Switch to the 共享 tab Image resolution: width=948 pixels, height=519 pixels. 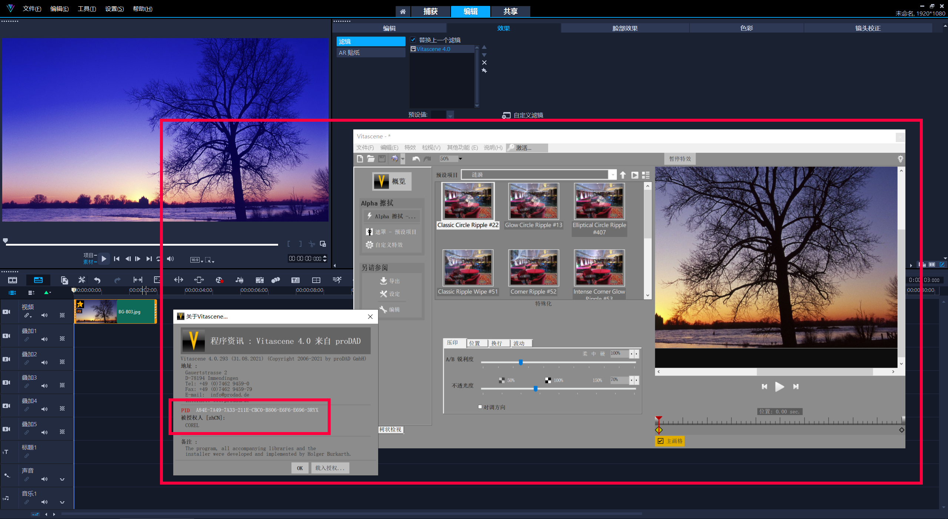tap(510, 11)
